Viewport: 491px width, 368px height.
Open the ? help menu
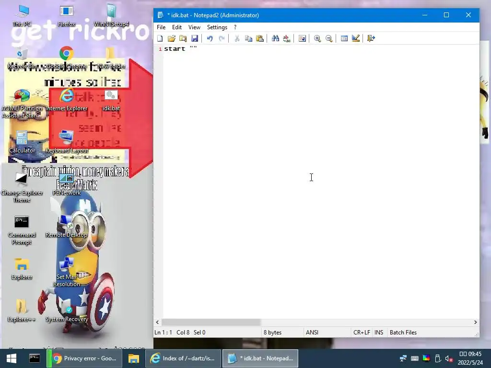tap(235, 27)
